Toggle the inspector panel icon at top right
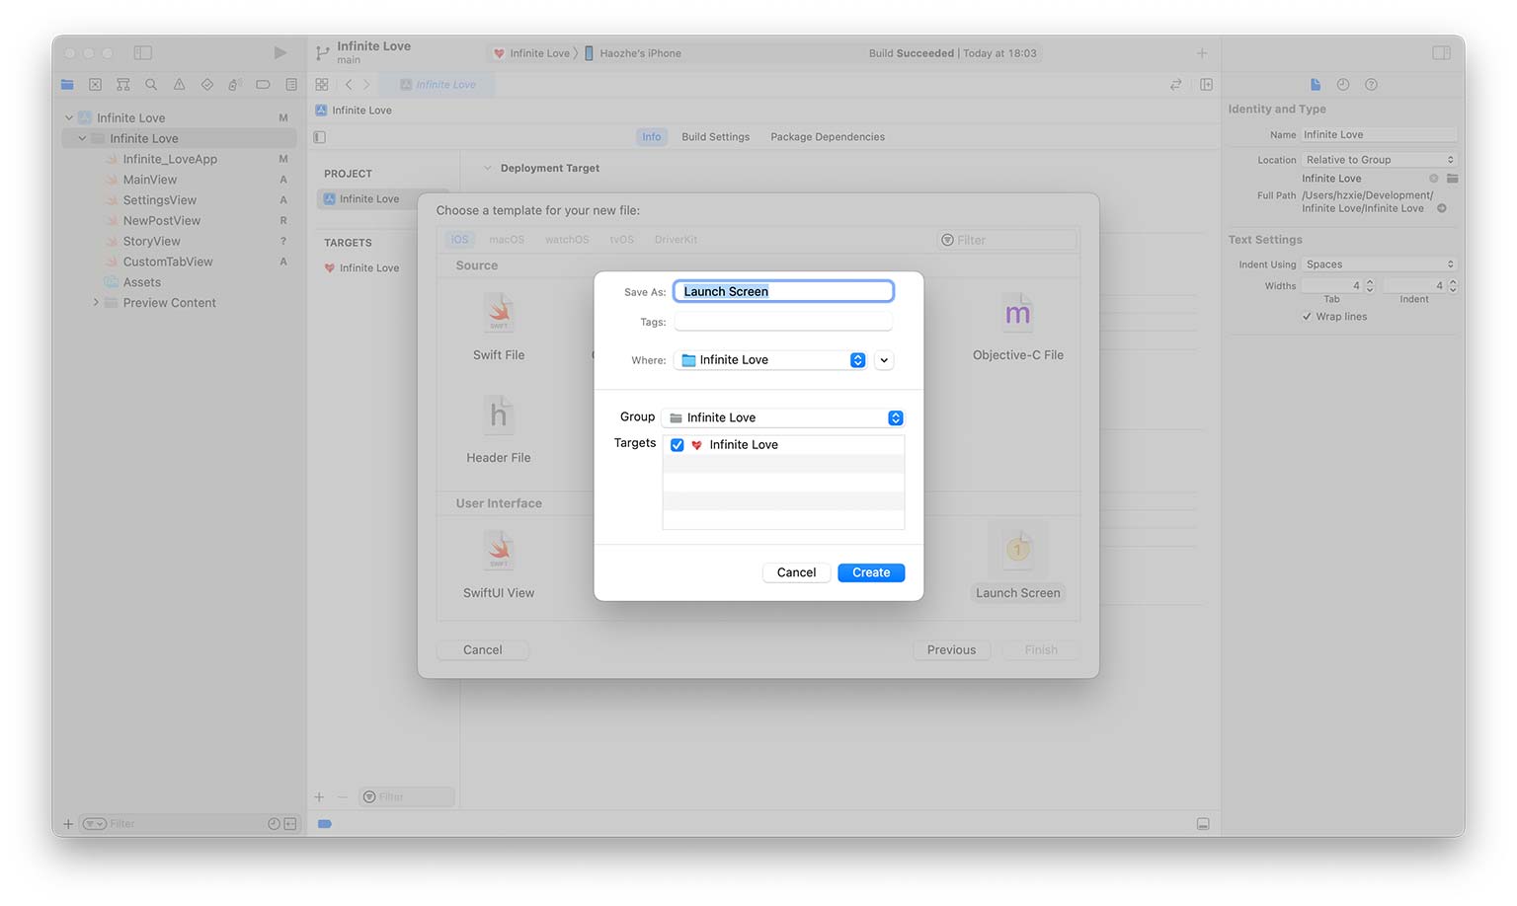The image size is (1517, 906). tap(1442, 52)
